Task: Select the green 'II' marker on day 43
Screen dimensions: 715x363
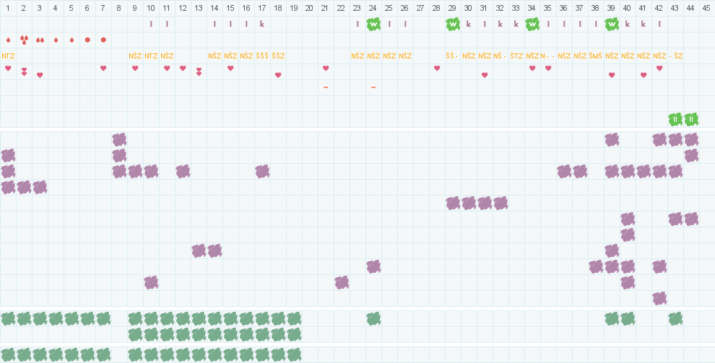Action: click(675, 119)
